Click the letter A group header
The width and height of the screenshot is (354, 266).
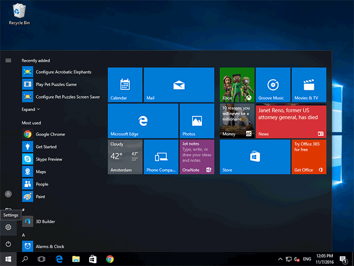[x=23, y=235]
